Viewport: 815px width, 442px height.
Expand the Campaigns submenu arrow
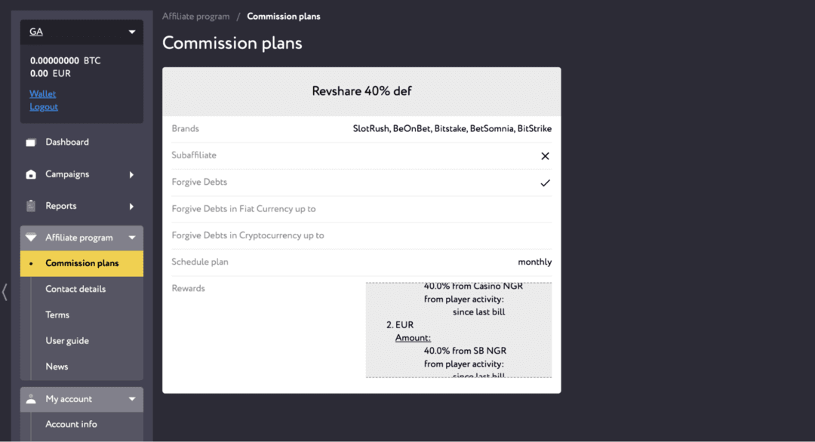(131, 175)
